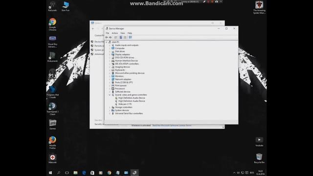Expand Audio inputs and outputs arrow

[x=110, y=45]
